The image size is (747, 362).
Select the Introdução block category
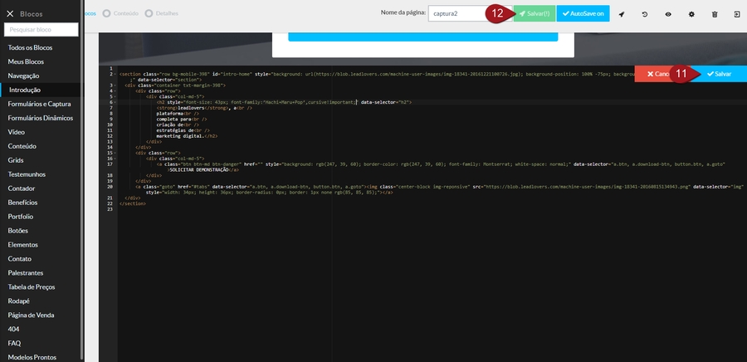pos(25,90)
